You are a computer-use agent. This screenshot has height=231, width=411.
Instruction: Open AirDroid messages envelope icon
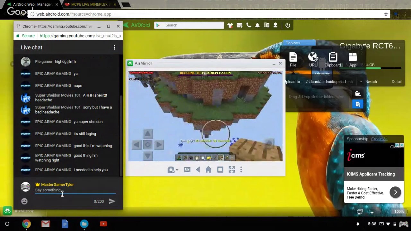click(x=240, y=25)
